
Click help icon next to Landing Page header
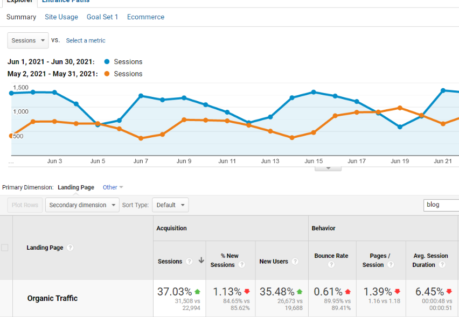coord(71,248)
